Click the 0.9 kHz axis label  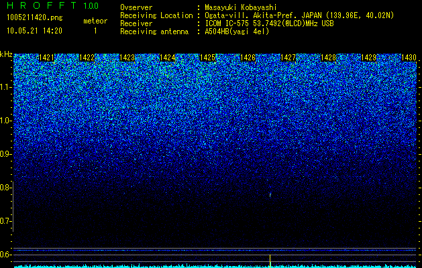coord(5,154)
